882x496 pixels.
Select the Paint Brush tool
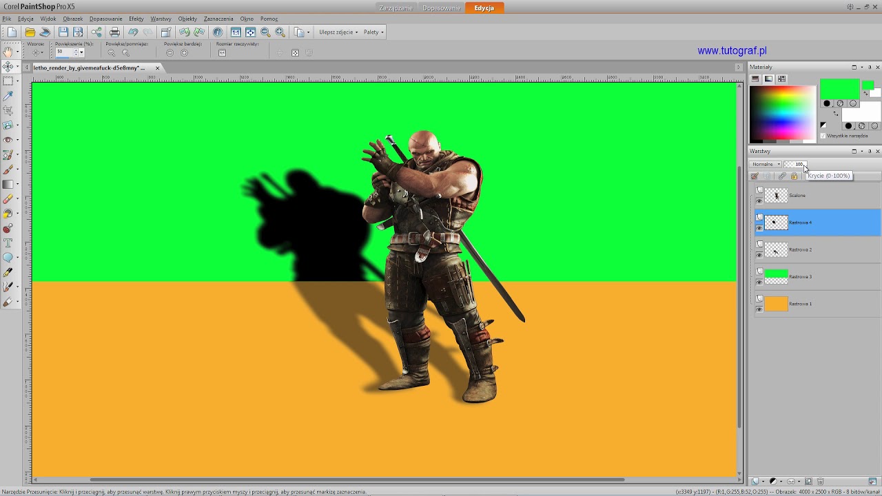point(8,169)
